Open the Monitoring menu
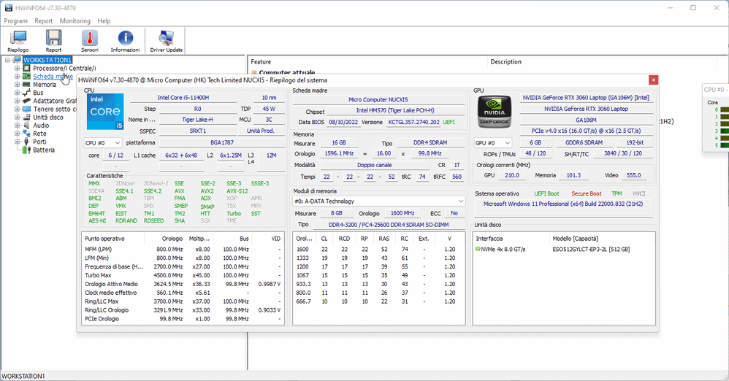 75,21
